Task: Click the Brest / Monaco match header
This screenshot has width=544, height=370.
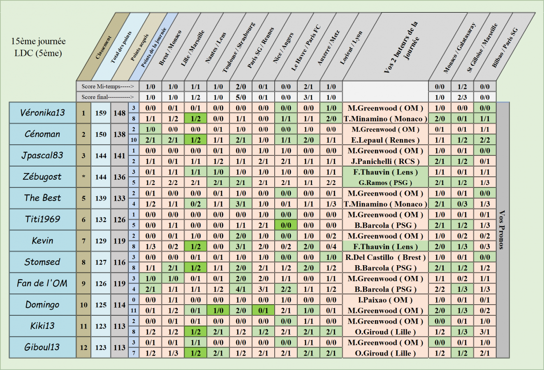Action: 169,48
